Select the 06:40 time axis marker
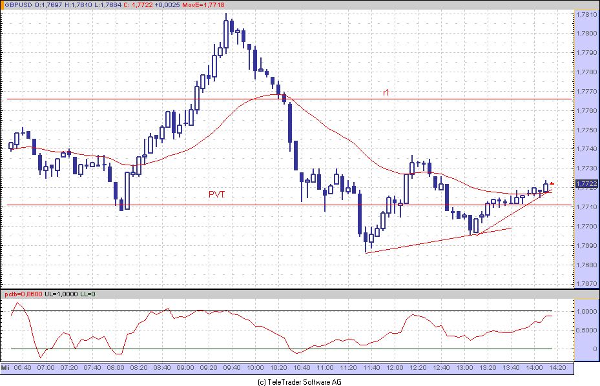600x386 pixels. [22, 367]
